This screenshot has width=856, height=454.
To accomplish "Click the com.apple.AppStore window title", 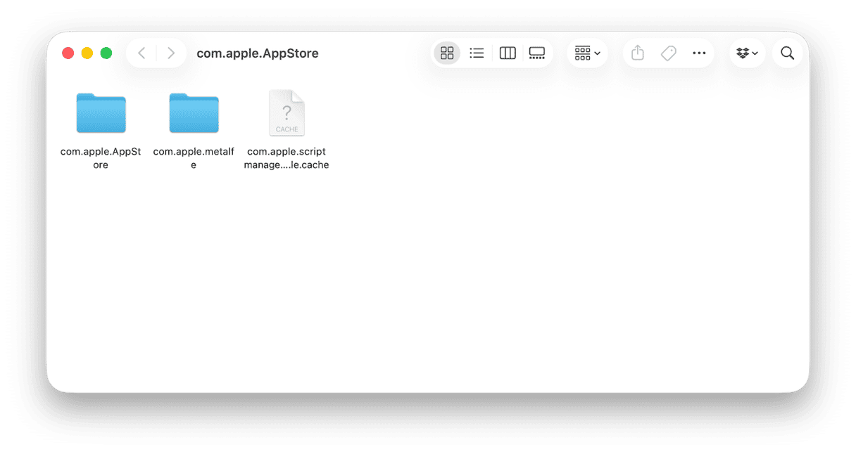I will coord(258,53).
